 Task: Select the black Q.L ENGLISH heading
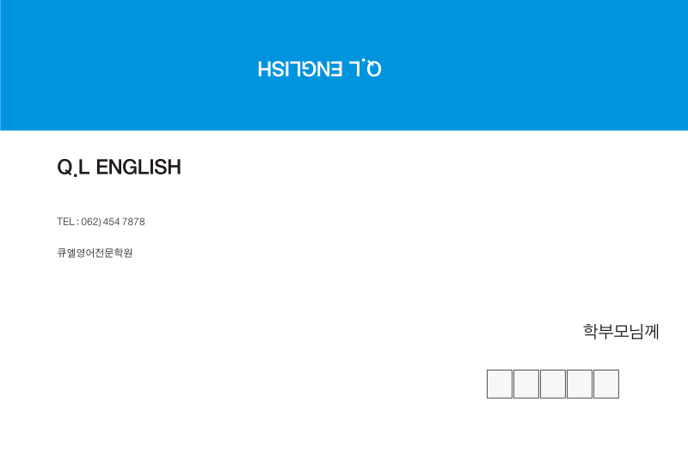(x=119, y=168)
